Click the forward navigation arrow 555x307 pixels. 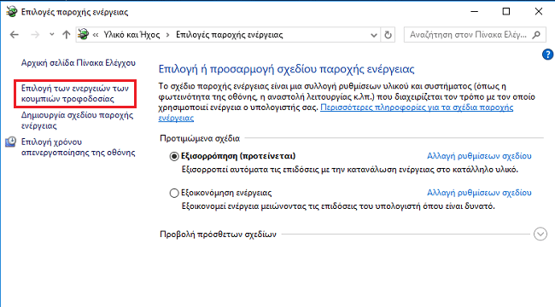[x=35, y=35]
